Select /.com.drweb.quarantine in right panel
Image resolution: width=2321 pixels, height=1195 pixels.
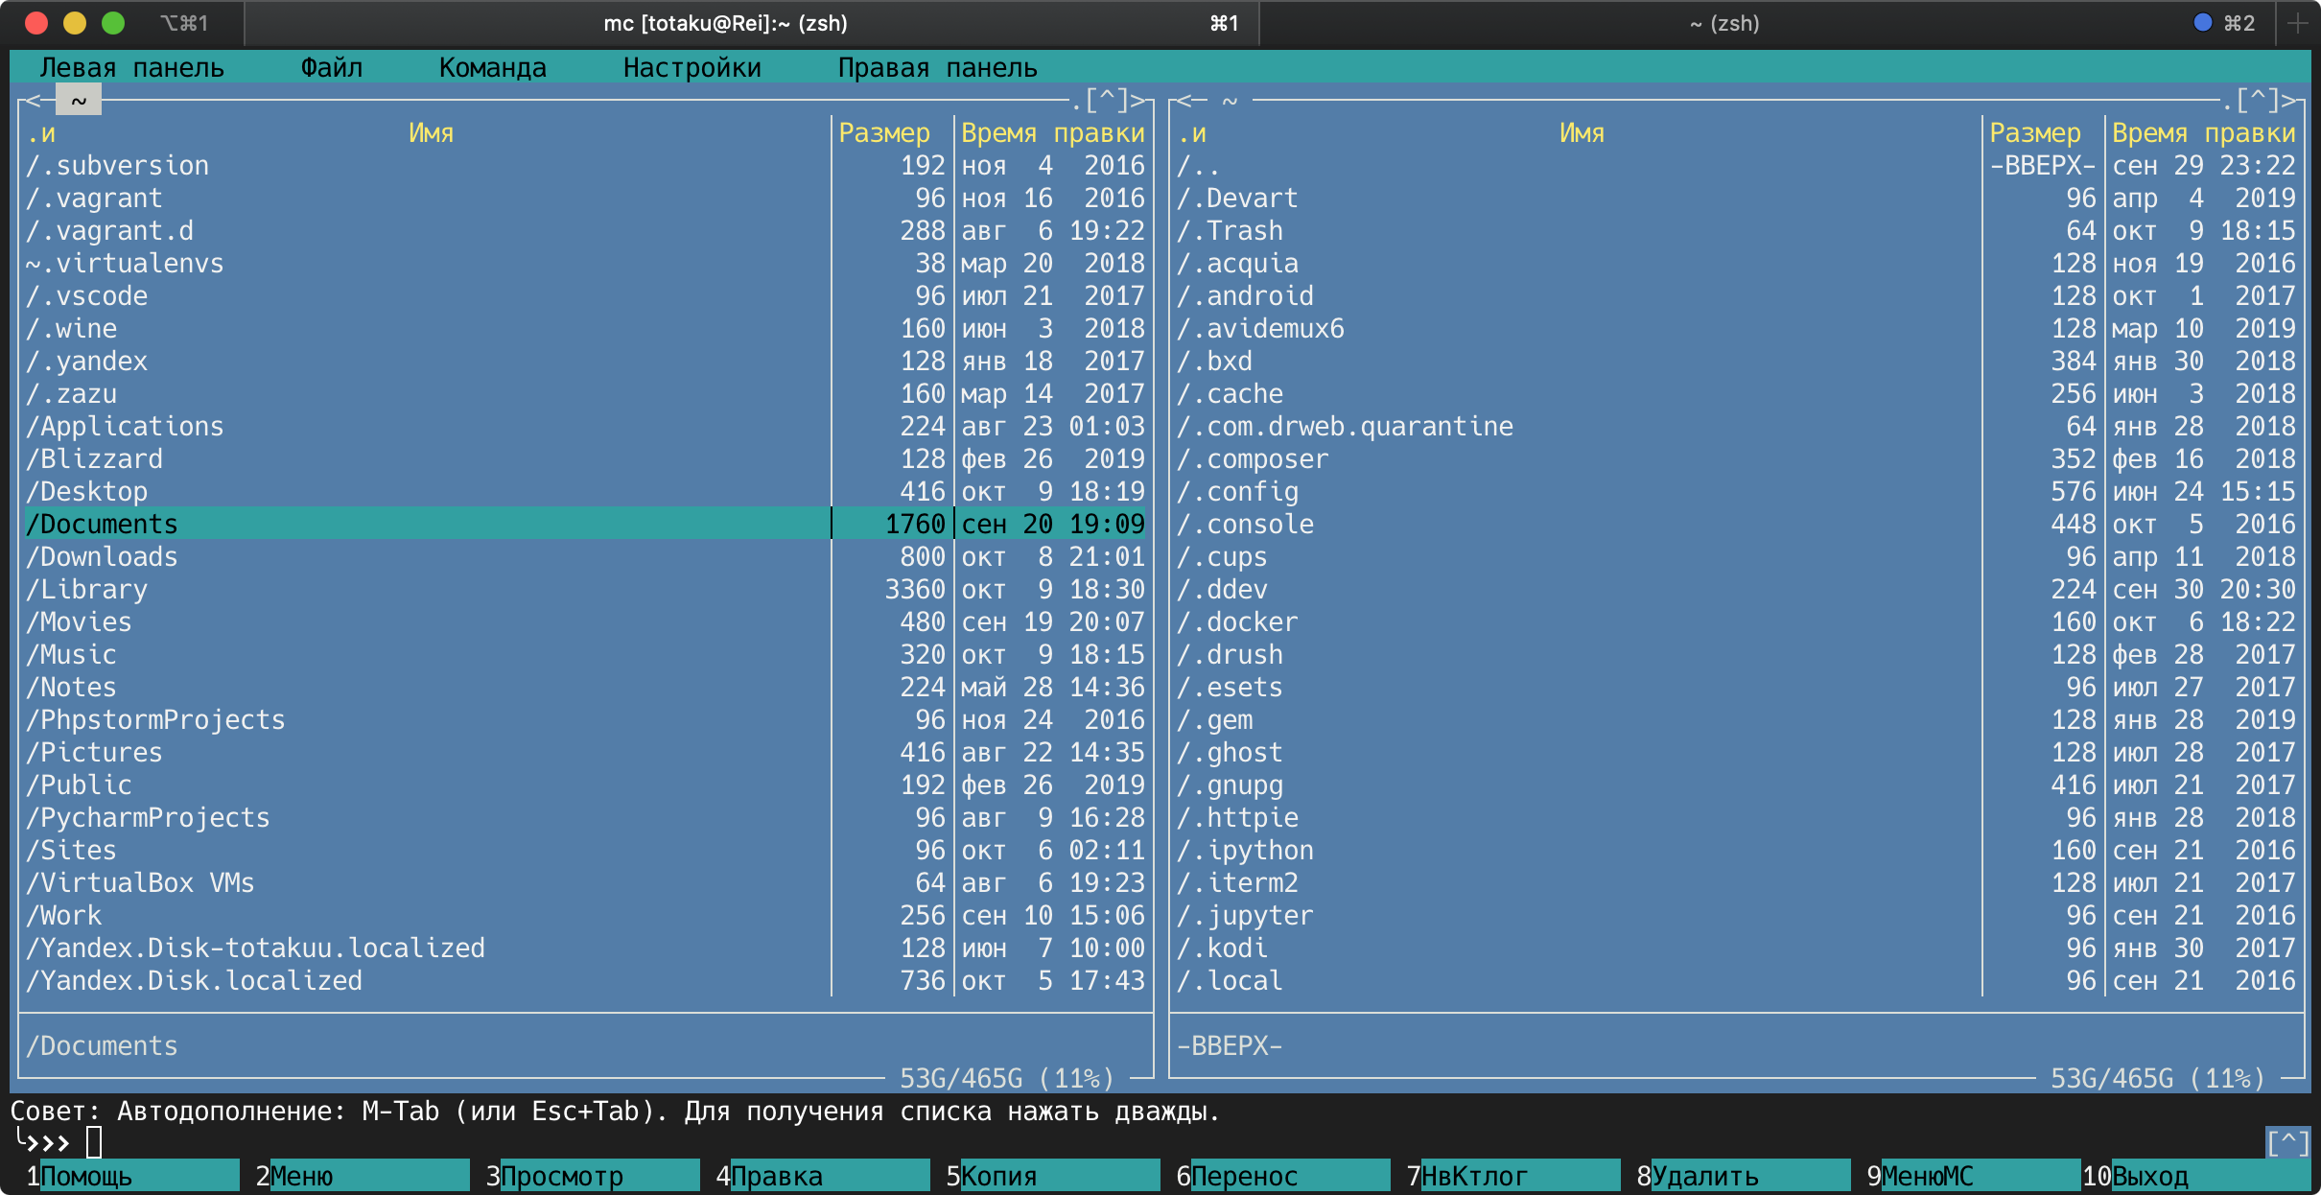[1736, 427]
